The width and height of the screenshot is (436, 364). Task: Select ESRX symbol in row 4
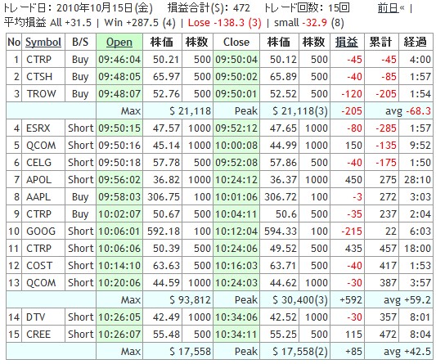38,128
